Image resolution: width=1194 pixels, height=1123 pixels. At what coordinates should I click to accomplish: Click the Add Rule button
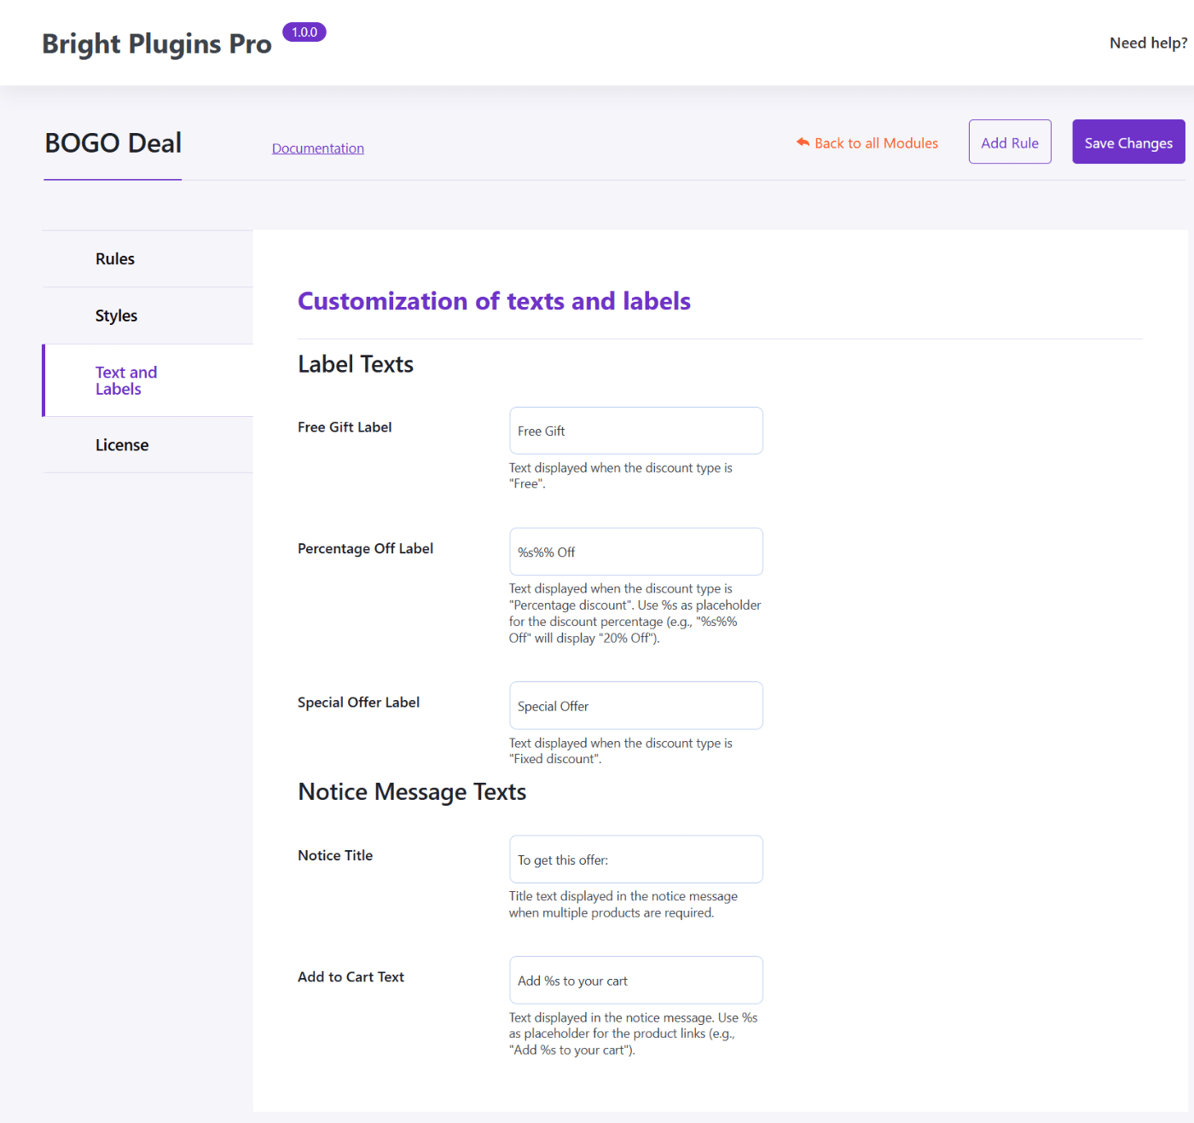pyautogui.click(x=1010, y=142)
